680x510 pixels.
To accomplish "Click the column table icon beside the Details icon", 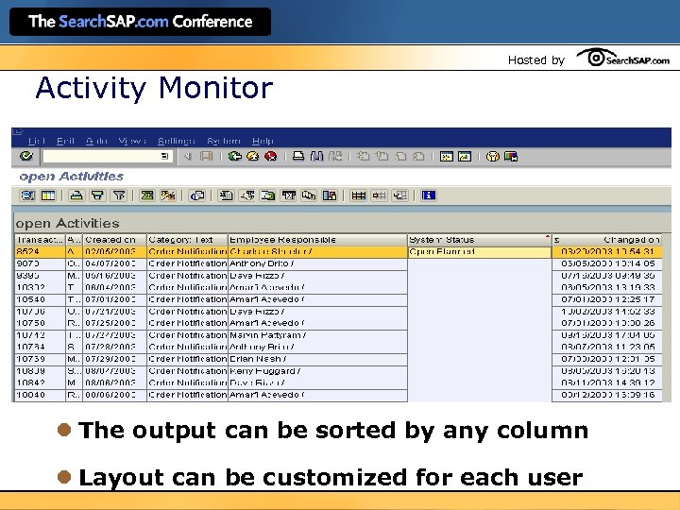I will 48,195.
